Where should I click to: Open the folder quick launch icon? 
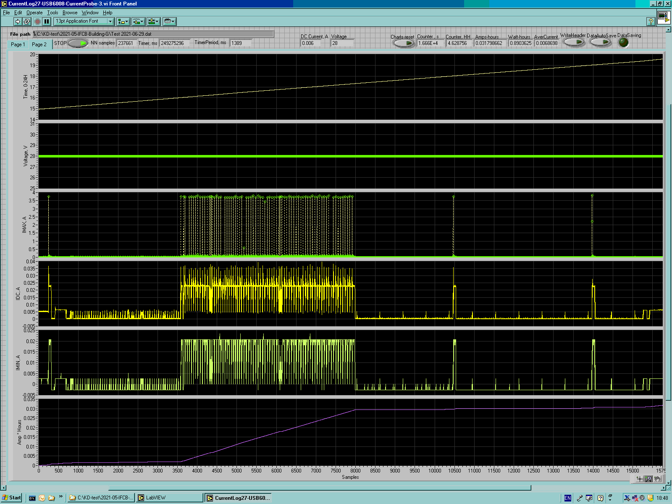[x=52, y=498]
